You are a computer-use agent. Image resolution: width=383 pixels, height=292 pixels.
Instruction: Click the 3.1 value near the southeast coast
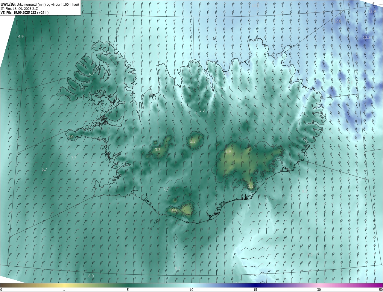(x=250, y=187)
